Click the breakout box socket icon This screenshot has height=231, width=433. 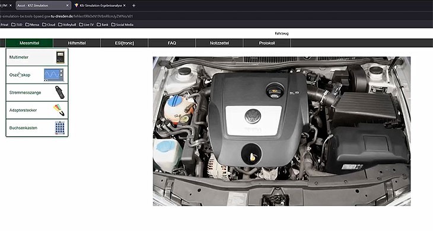pyautogui.click(x=60, y=128)
